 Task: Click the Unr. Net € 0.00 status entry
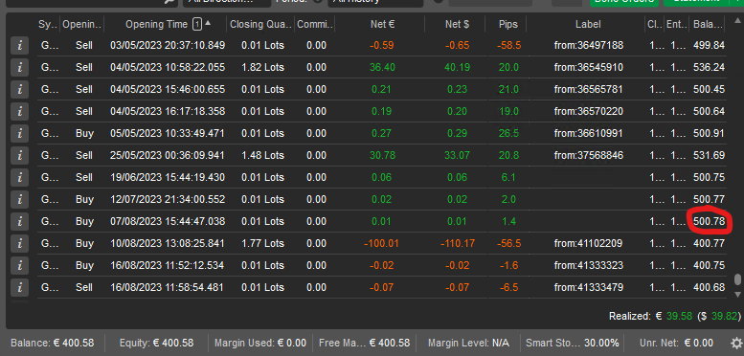click(676, 343)
